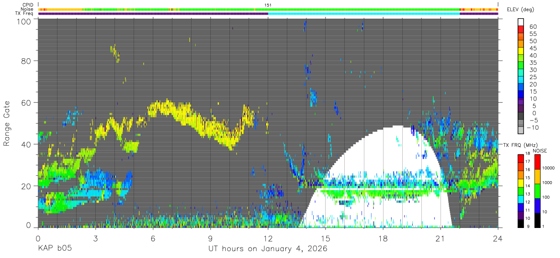This screenshot has width=560, height=258.
Task: Click the 18 hour tick on time axis
Action: coord(383,238)
